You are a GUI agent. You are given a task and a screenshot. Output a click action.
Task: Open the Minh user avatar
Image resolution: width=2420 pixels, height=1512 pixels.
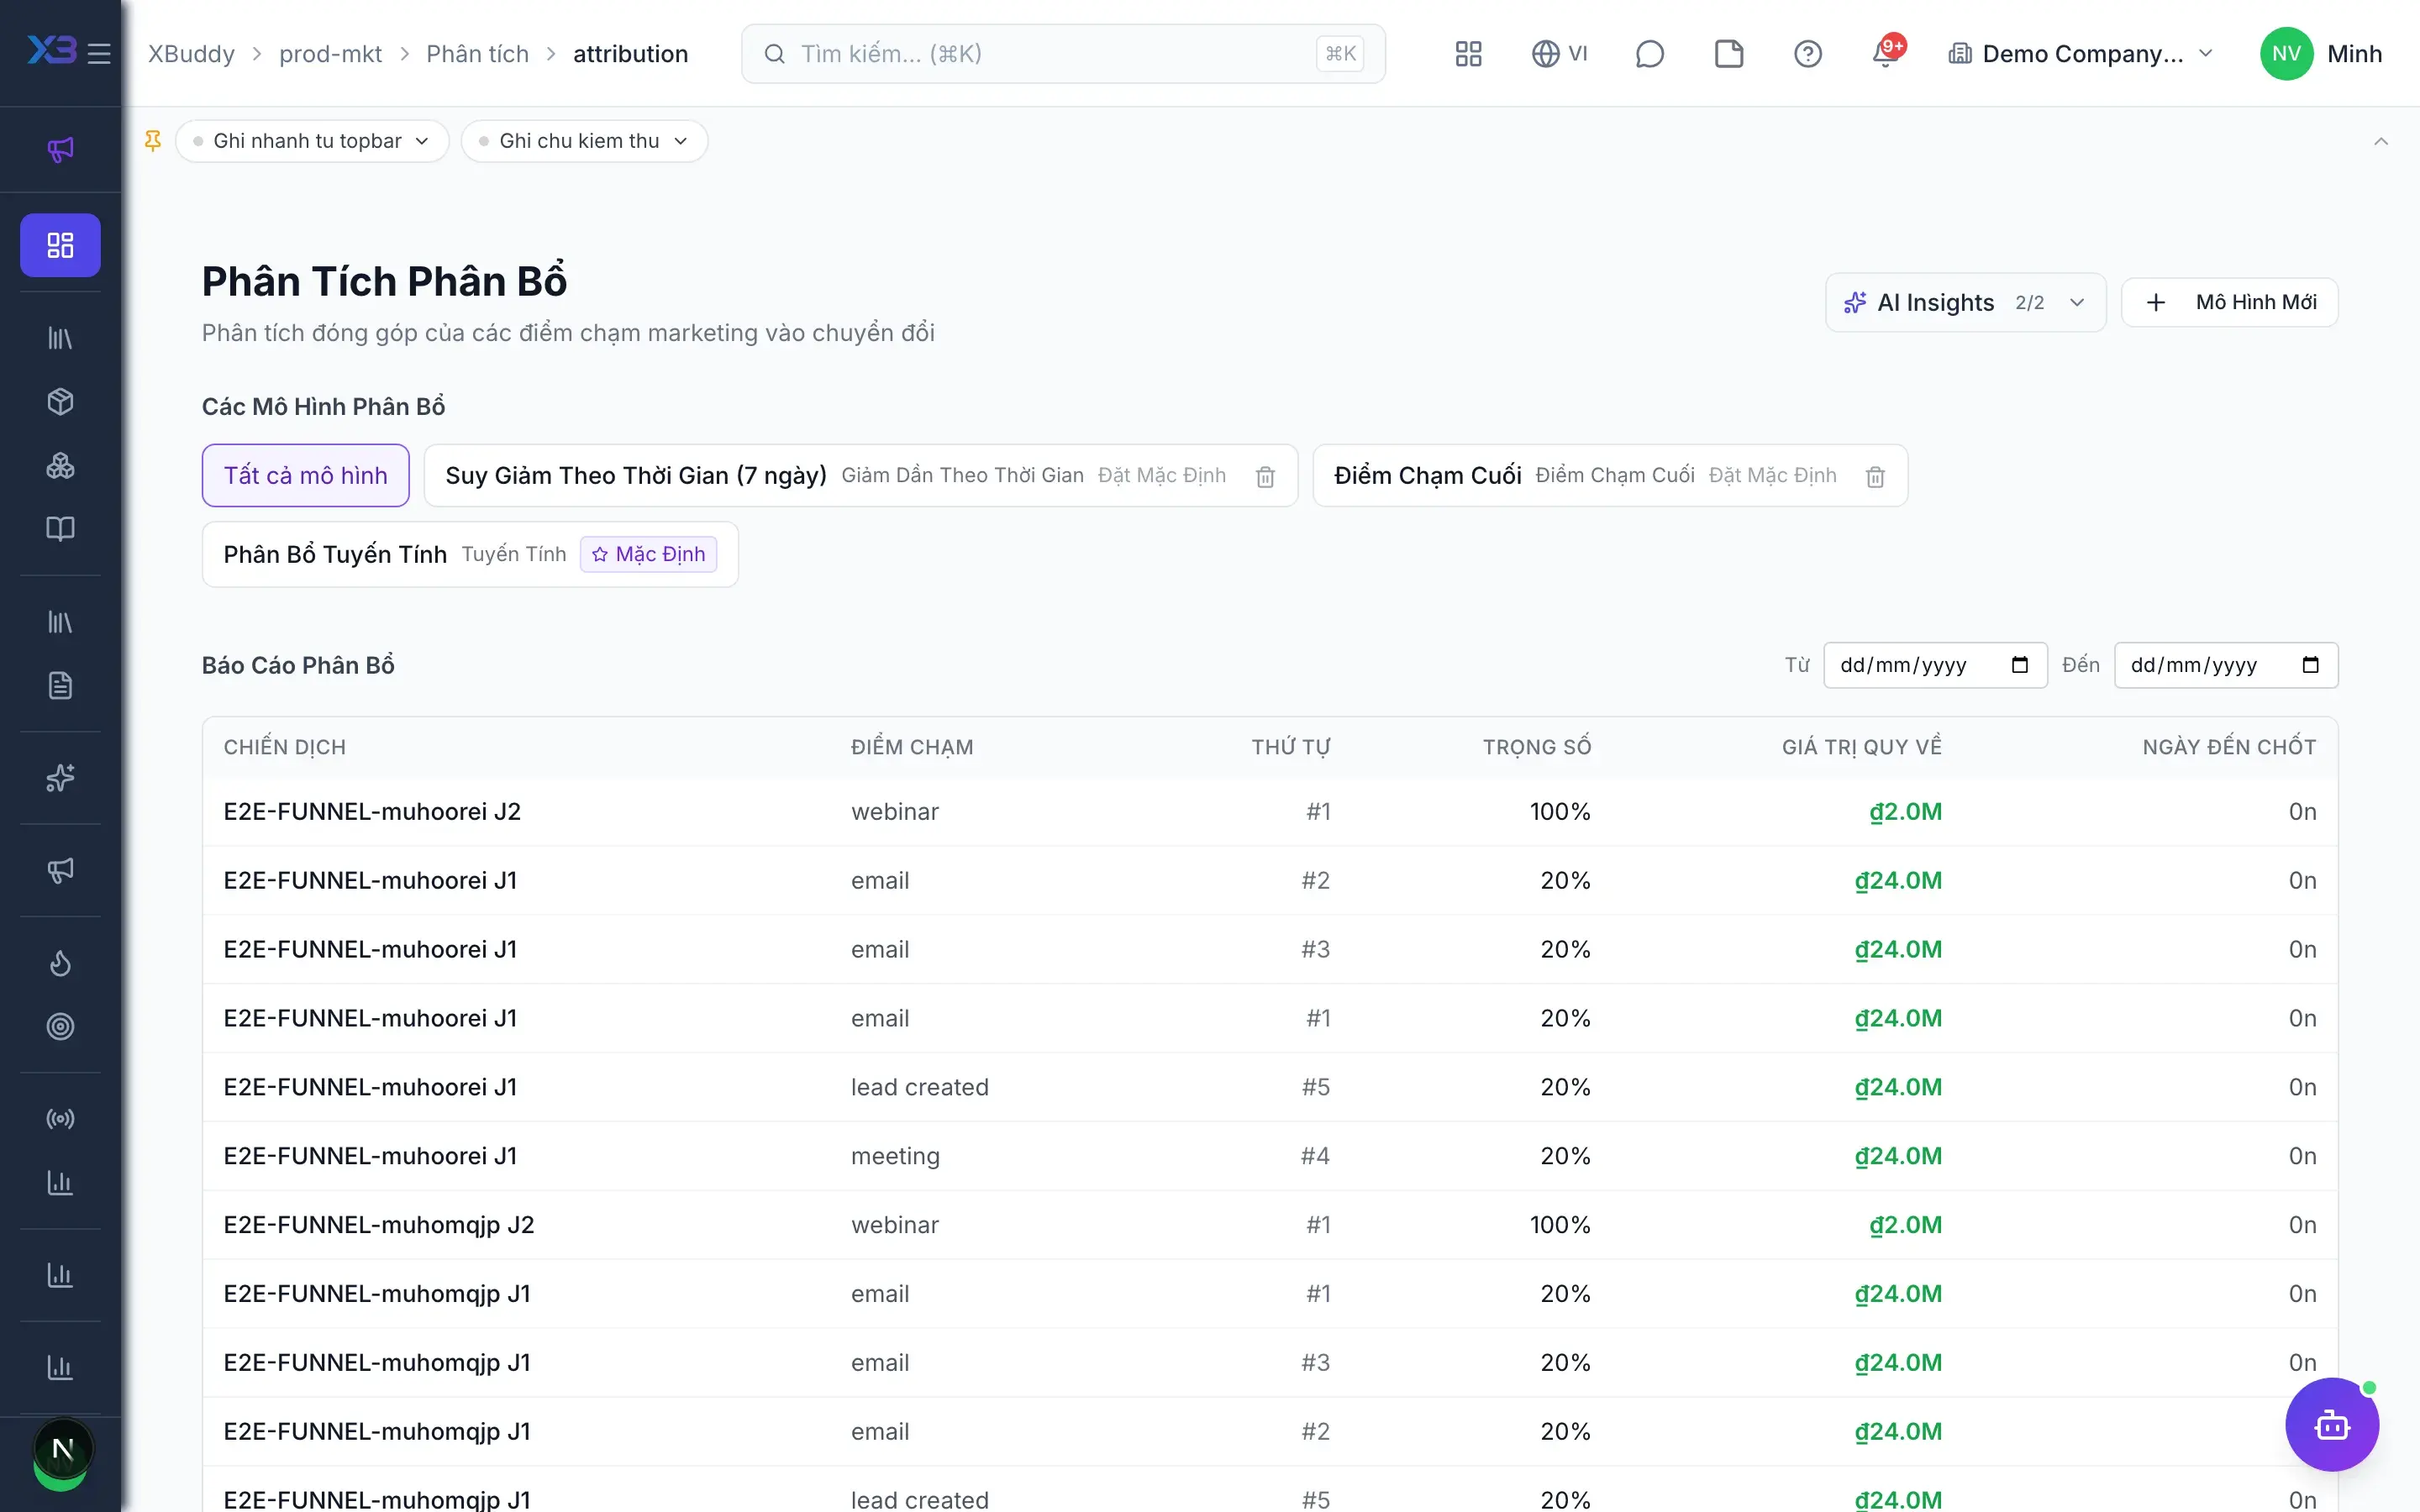[2286, 54]
